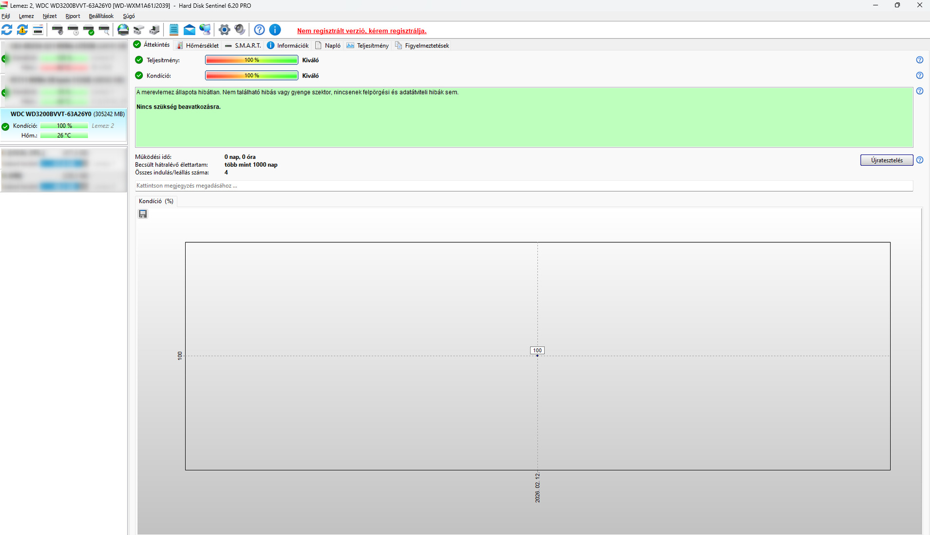Click 'Nincs szükség beavatkozásra.' text
930x535 pixels.
click(x=179, y=107)
